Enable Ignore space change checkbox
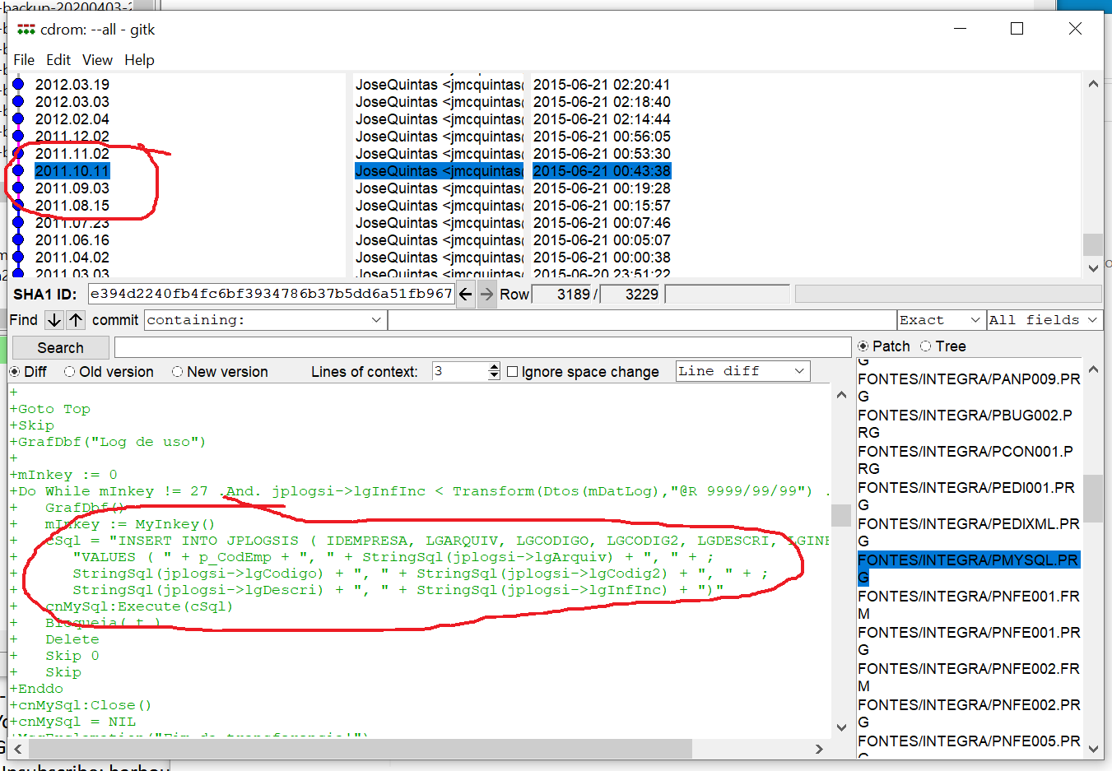Screen dimensions: 1112x771 [x=513, y=372]
